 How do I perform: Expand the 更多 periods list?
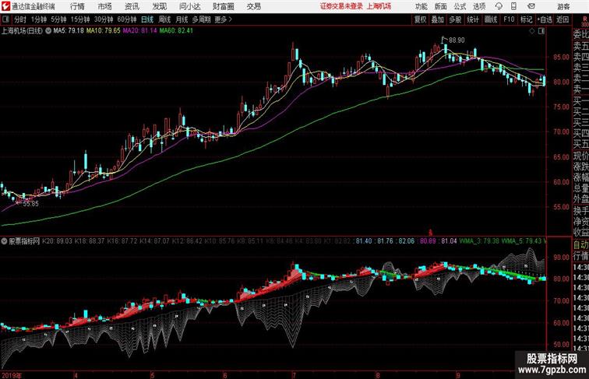[x=223, y=19]
